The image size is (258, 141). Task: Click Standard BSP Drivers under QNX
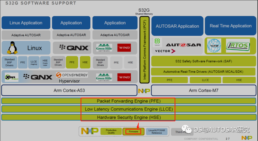[x=58, y=62]
